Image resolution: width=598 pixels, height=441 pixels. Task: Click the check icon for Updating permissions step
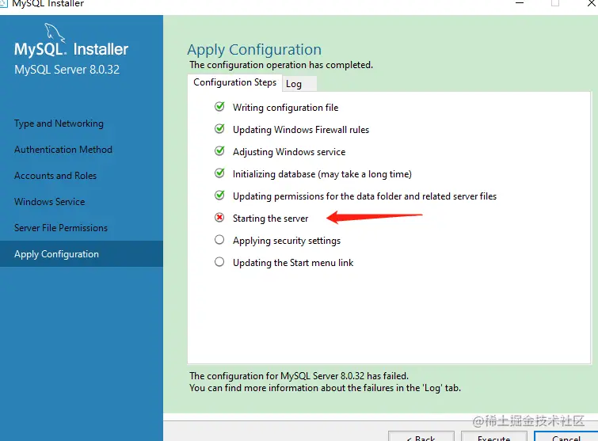click(219, 195)
